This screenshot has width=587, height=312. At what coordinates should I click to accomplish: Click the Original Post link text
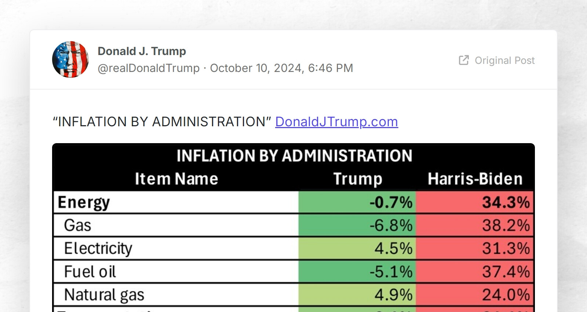pyautogui.click(x=504, y=60)
